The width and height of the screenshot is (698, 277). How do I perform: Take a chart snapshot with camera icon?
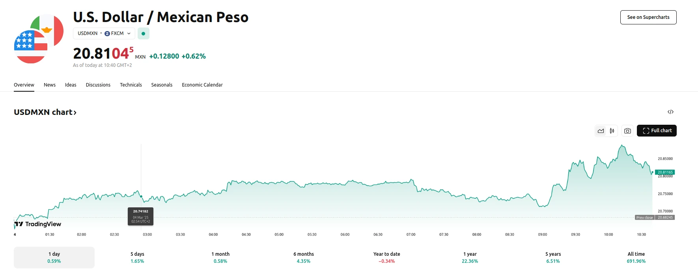coord(627,131)
